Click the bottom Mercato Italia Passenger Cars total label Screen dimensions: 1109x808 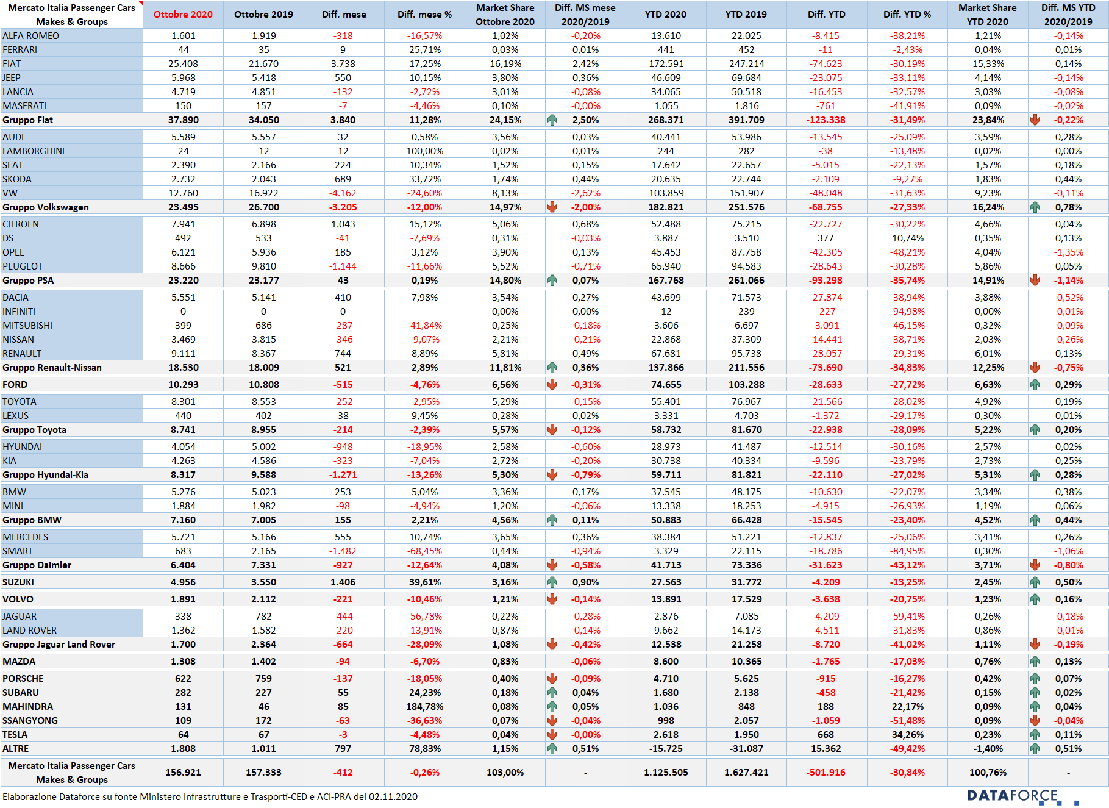[x=71, y=773]
